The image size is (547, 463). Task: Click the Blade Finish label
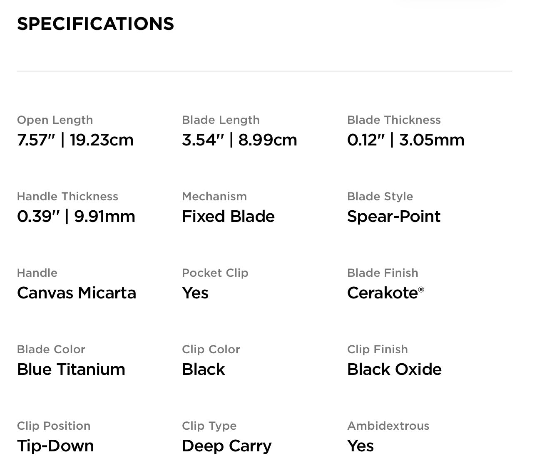(x=383, y=273)
